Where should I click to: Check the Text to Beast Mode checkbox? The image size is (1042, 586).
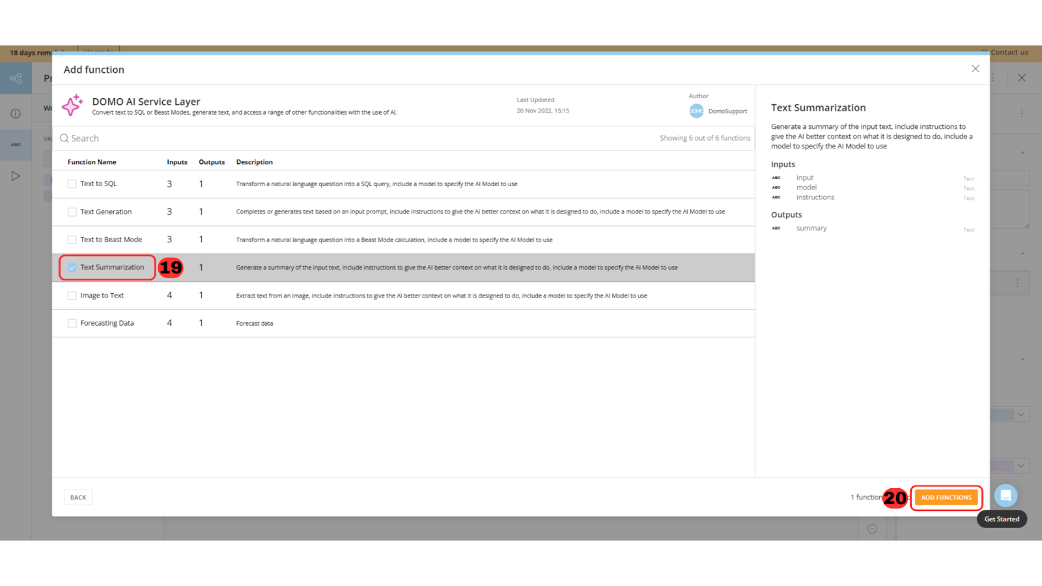72,240
